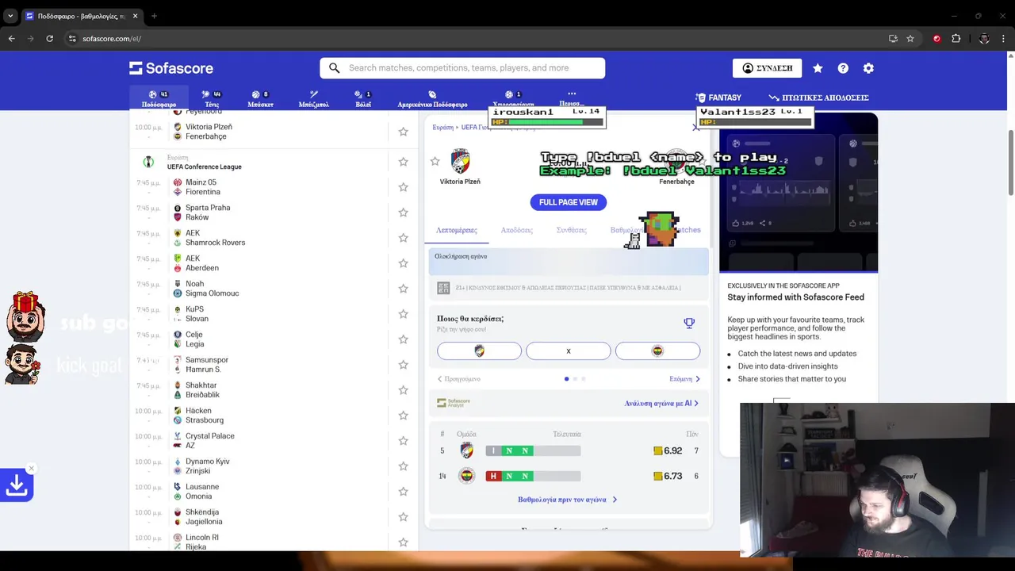
Task: Vote for Viktoria Plzeň to win
Action: (479, 351)
